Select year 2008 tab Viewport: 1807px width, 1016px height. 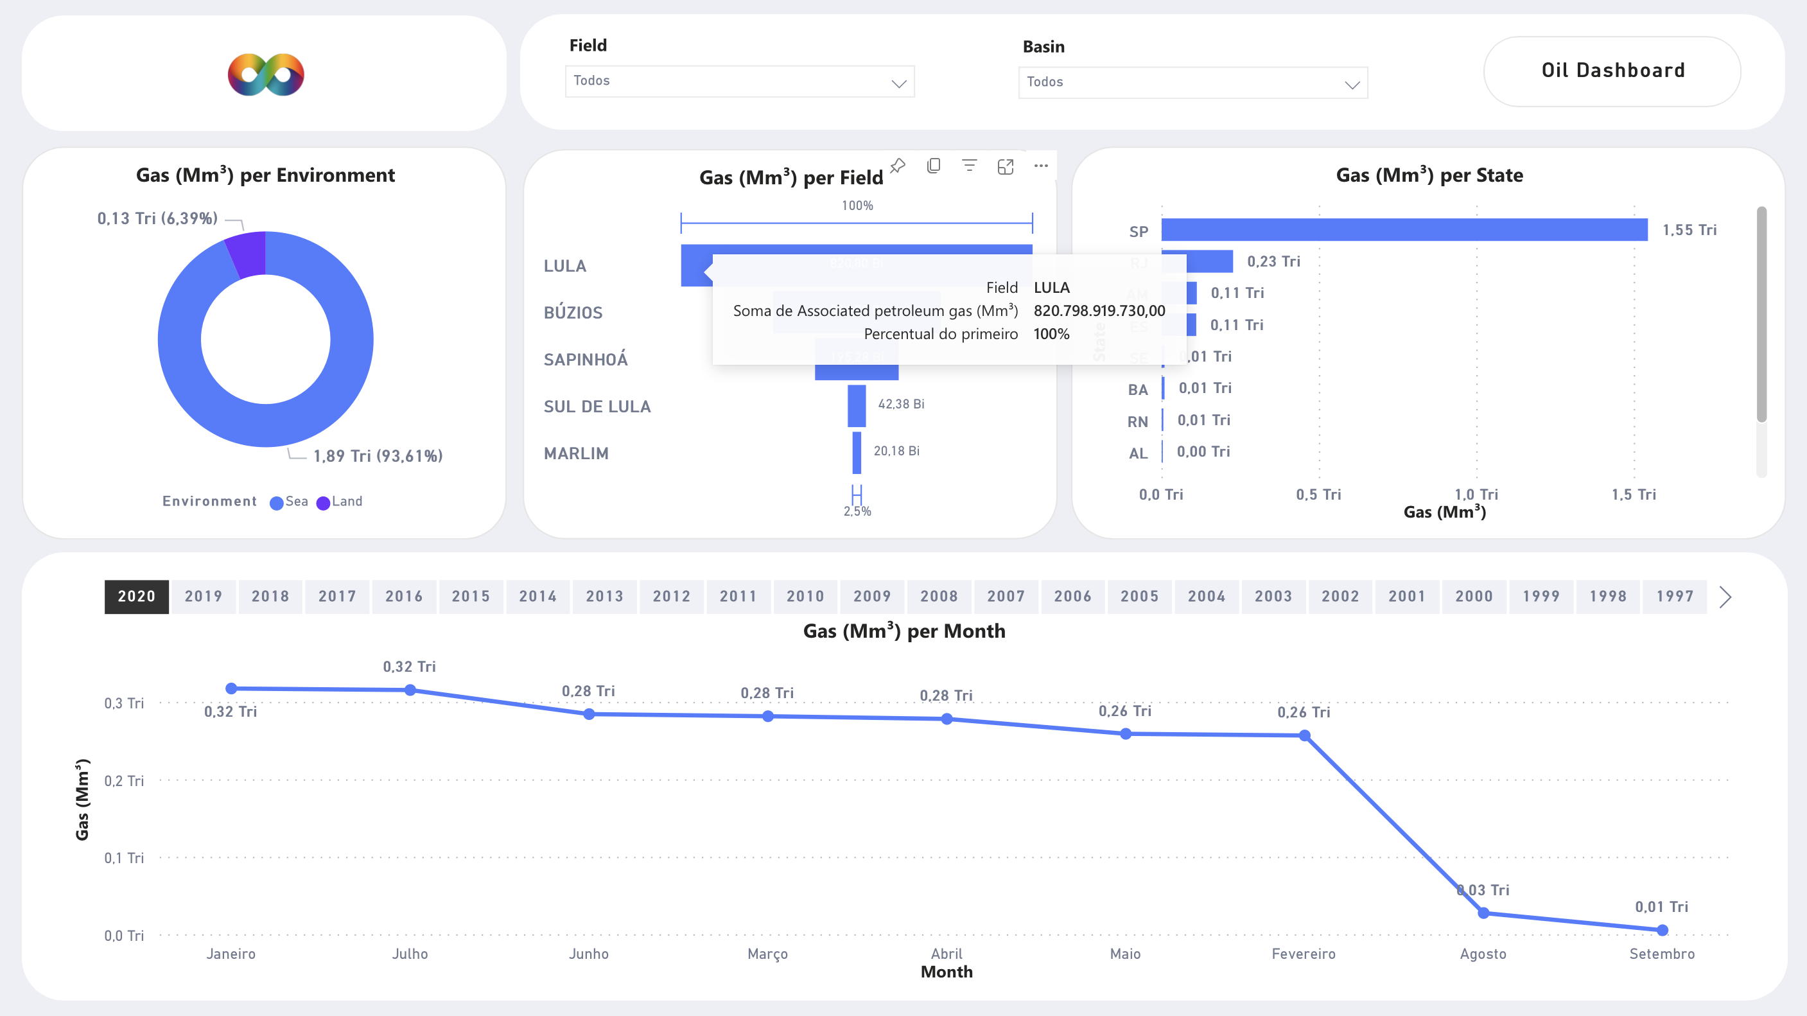(x=939, y=597)
